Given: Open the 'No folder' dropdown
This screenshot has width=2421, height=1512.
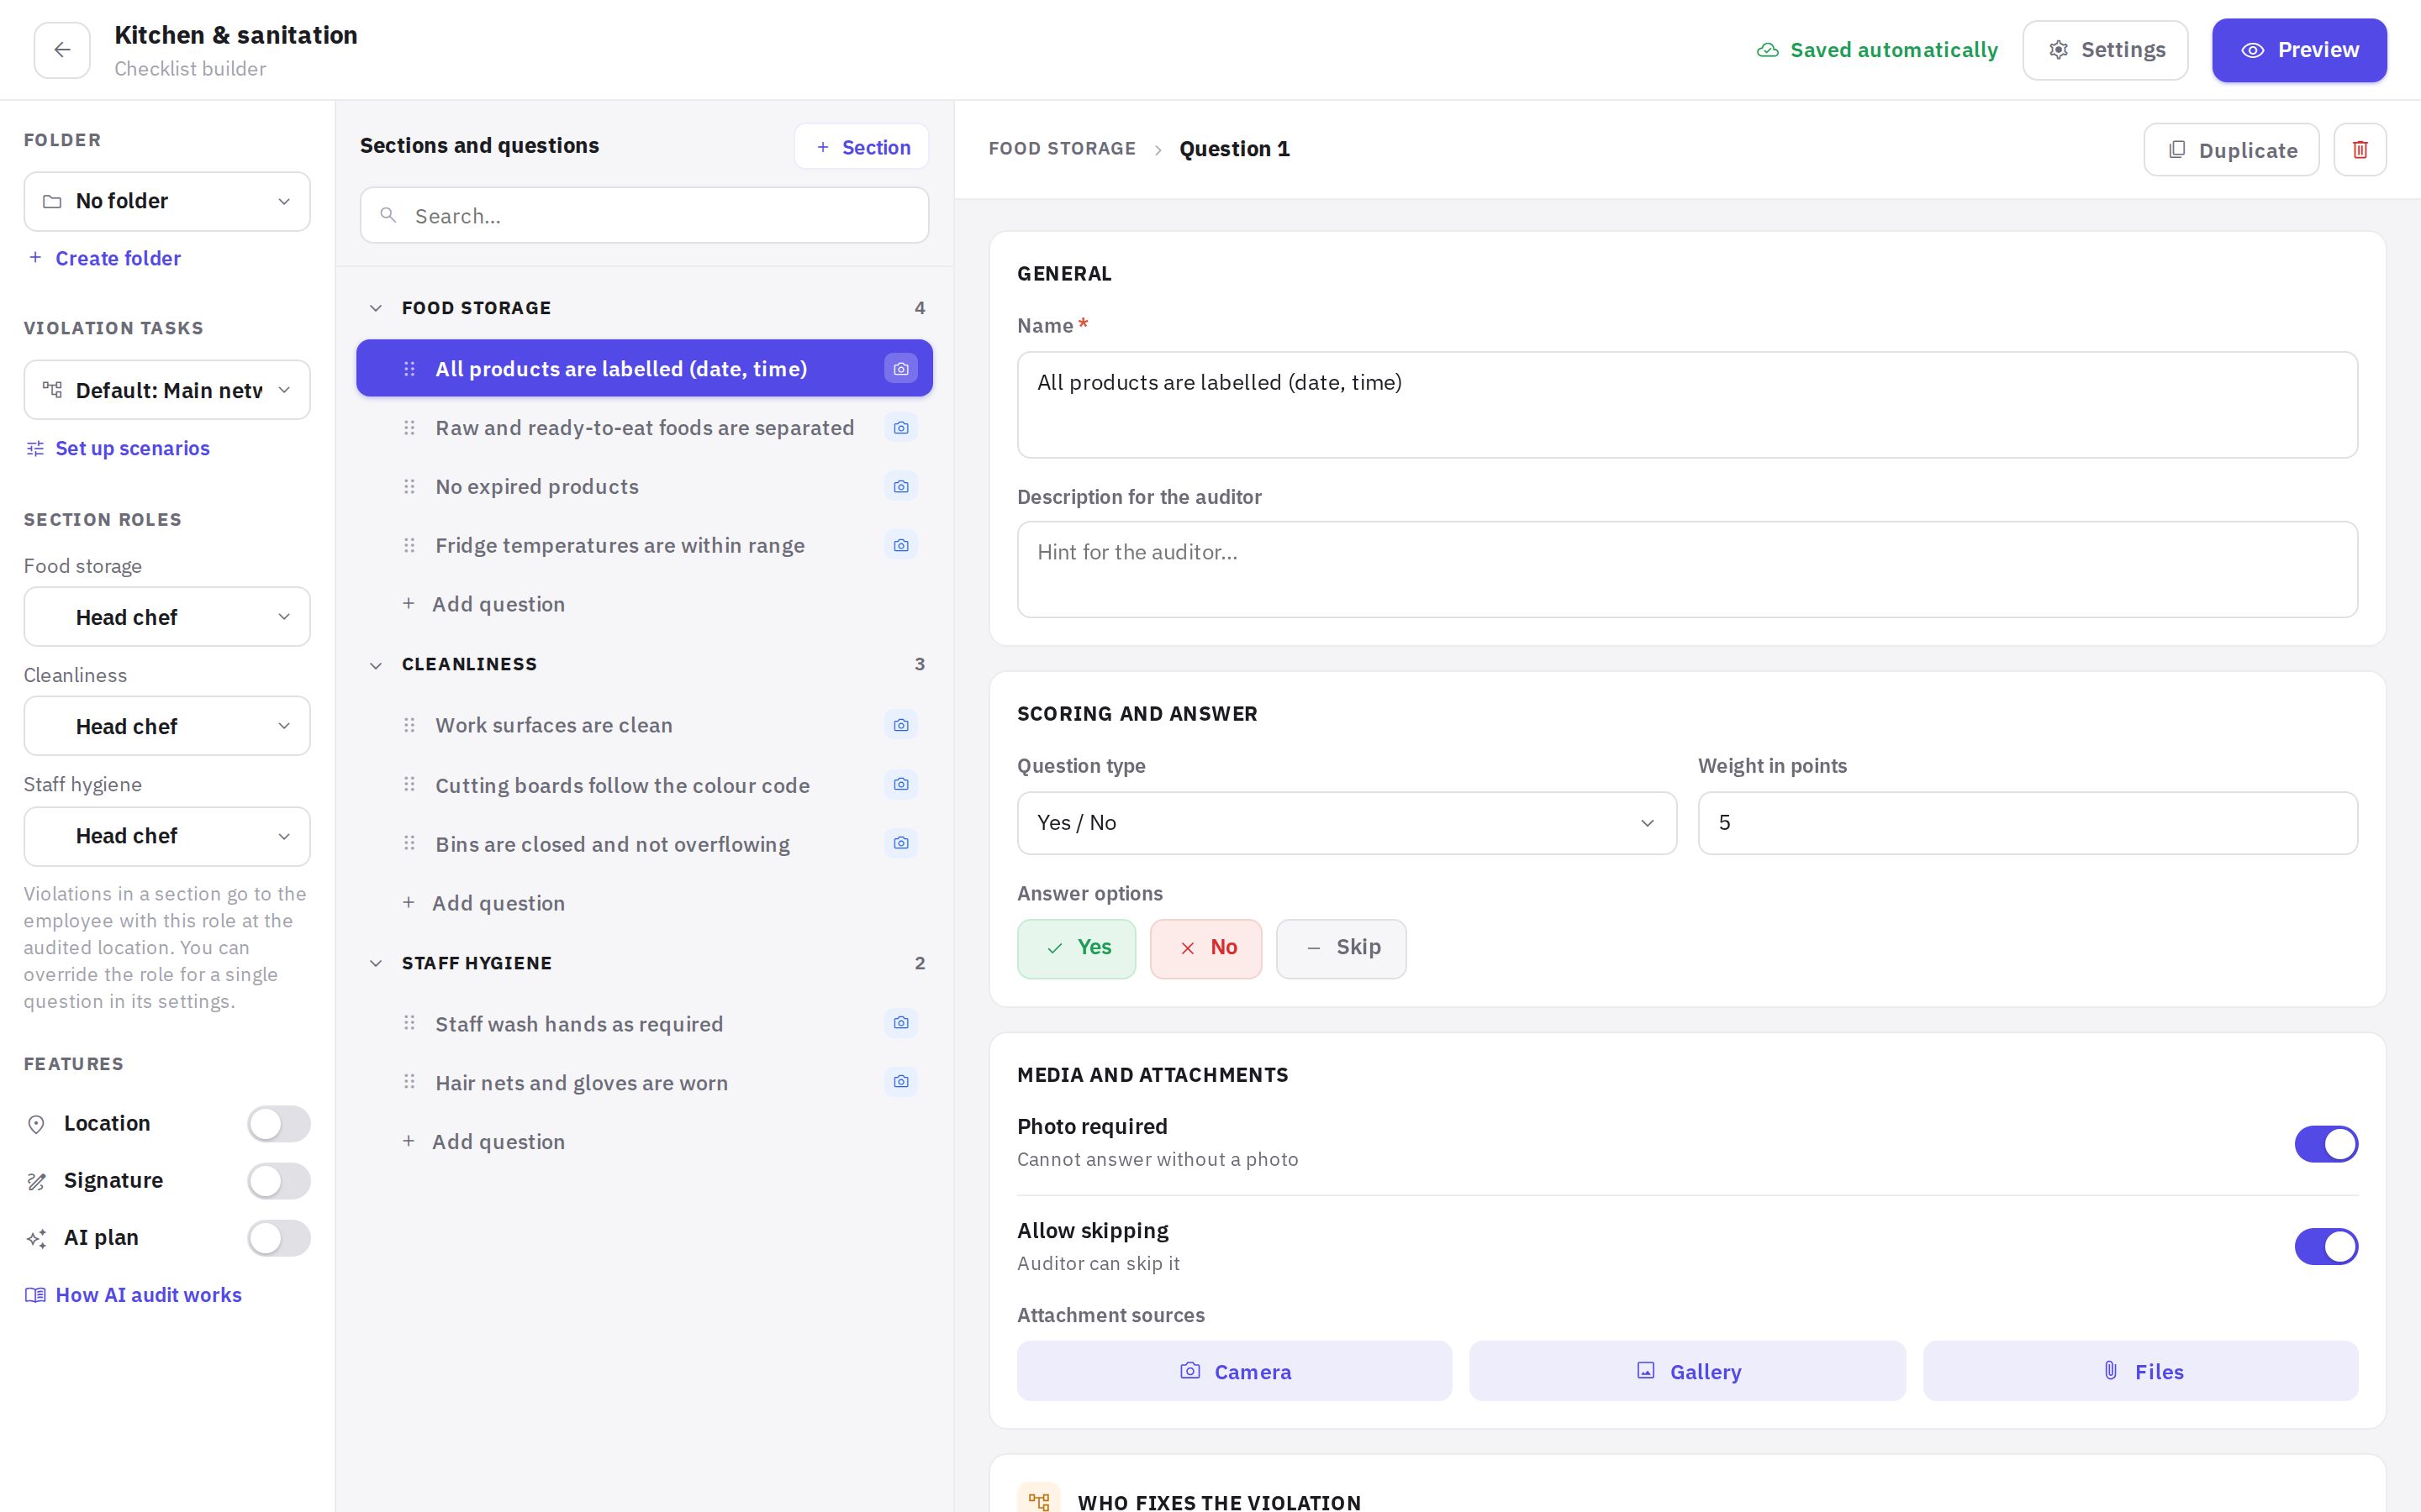Looking at the screenshot, I should tap(167, 201).
